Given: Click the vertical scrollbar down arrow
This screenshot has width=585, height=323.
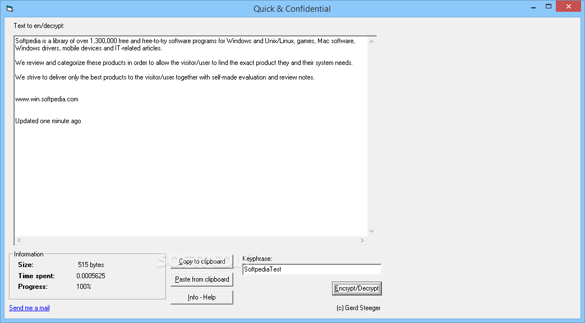Looking at the screenshot, I should pyautogui.click(x=372, y=231).
